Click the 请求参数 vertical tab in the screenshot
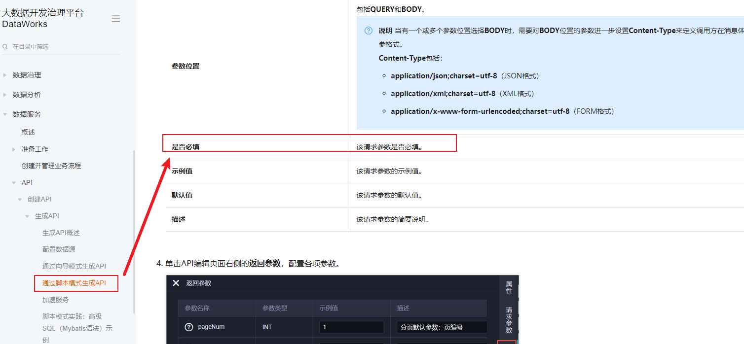The image size is (744, 344). [509, 320]
